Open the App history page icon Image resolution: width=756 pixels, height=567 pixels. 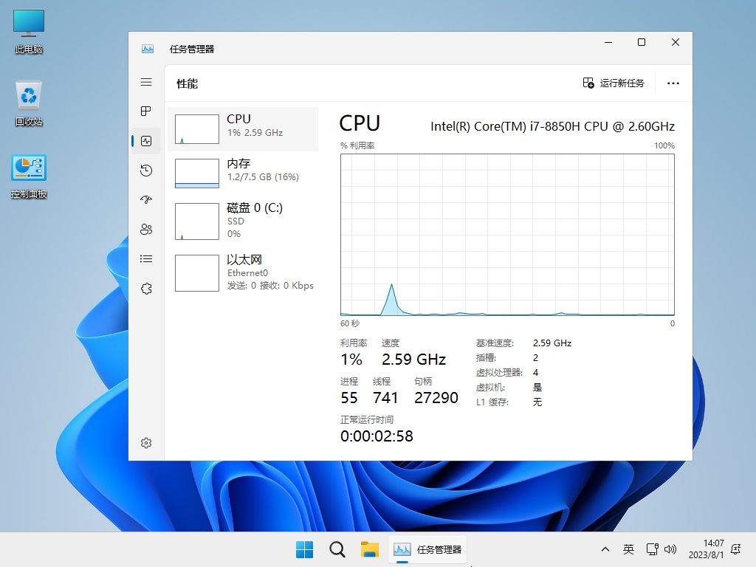(x=146, y=171)
